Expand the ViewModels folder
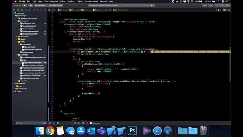243x137 pixels. tap(17, 37)
